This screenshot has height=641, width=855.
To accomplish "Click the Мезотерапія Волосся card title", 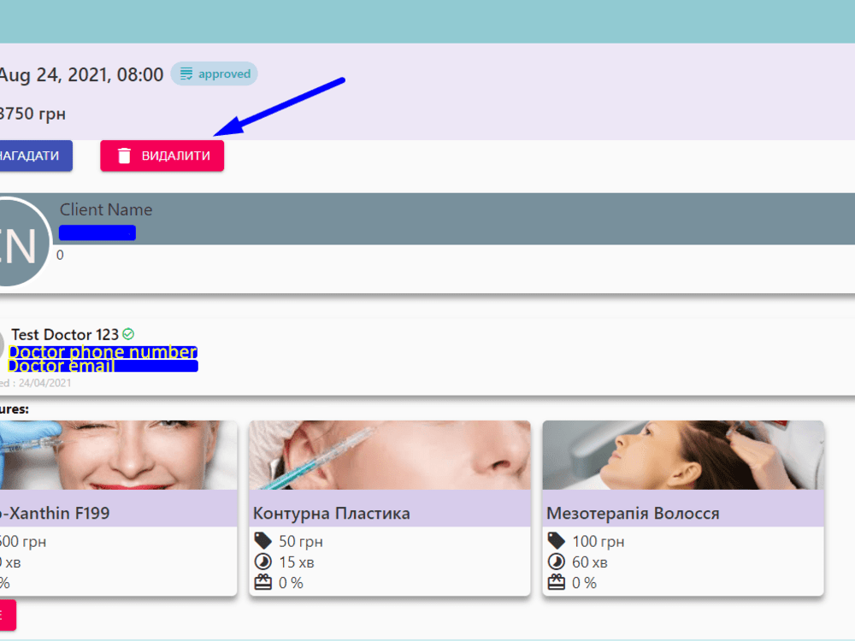I will tap(633, 514).
